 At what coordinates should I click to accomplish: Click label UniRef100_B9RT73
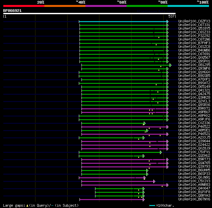pos(194,159)
